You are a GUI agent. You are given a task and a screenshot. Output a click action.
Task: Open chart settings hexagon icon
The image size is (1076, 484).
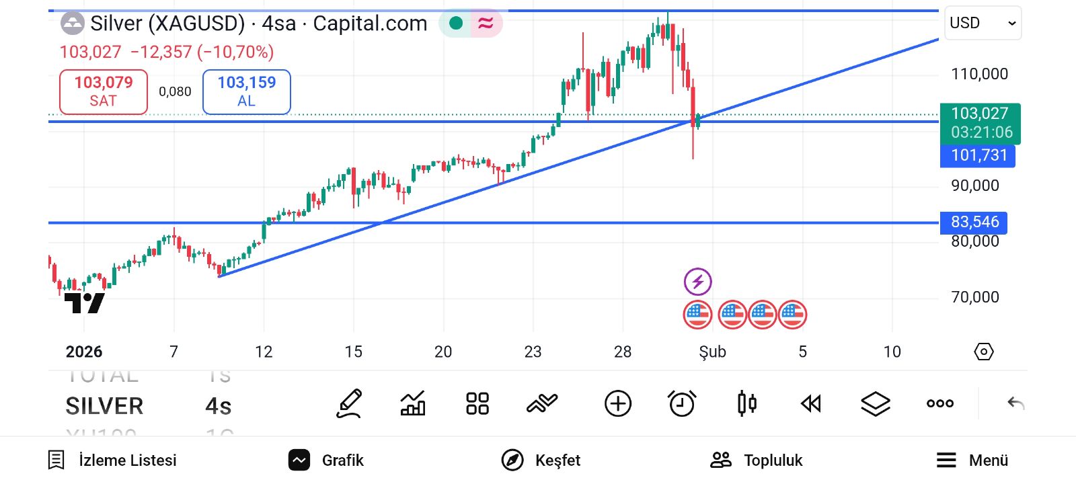(x=983, y=352)
